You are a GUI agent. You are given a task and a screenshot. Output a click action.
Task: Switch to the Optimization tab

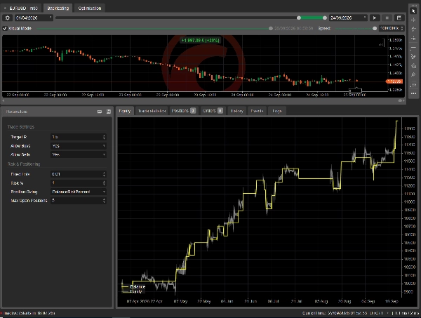90,8
